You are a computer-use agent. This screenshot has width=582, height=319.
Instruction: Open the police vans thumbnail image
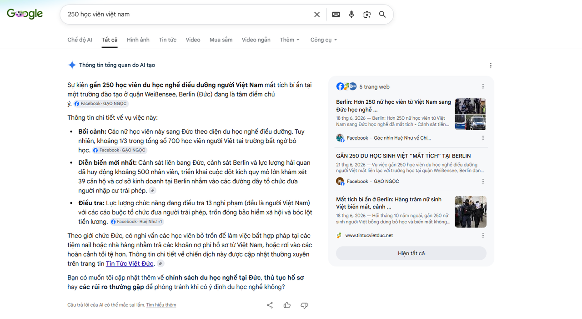coord(470,114)
